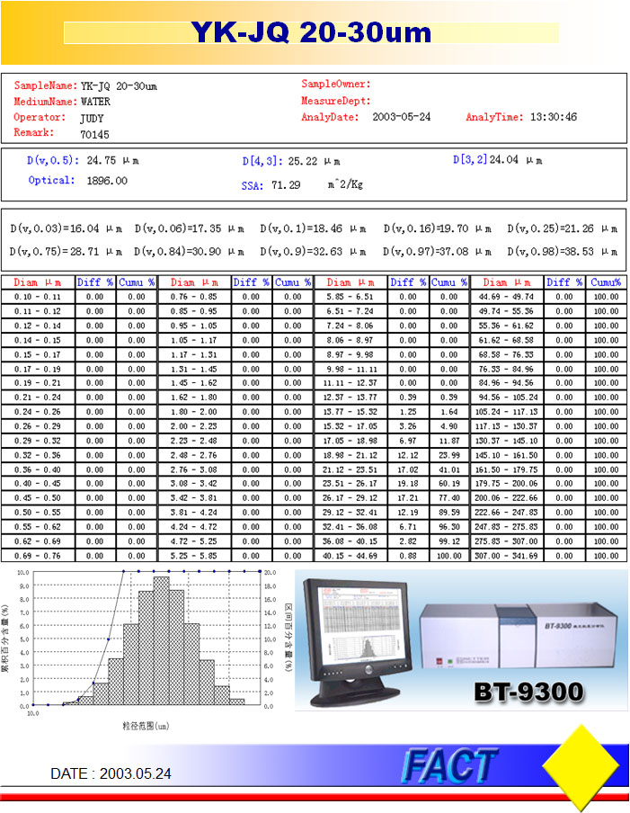Screen dimensions: 630x813
Task: Select the "0.76 - 0.85" diameter cell
Action: [x=194, y=297]
